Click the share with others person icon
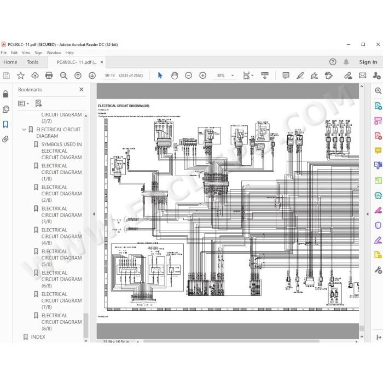The width and height of the screenshot is (383, 383). [376, 76]
